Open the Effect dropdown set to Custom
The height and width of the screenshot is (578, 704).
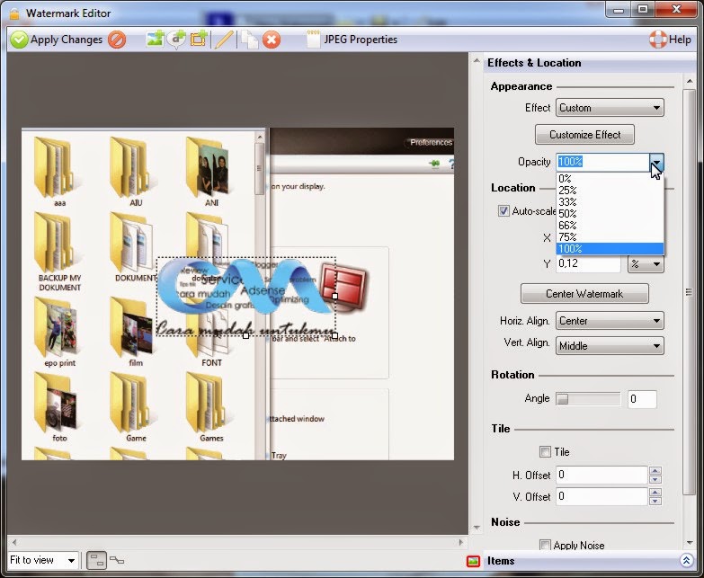point(610,108)
